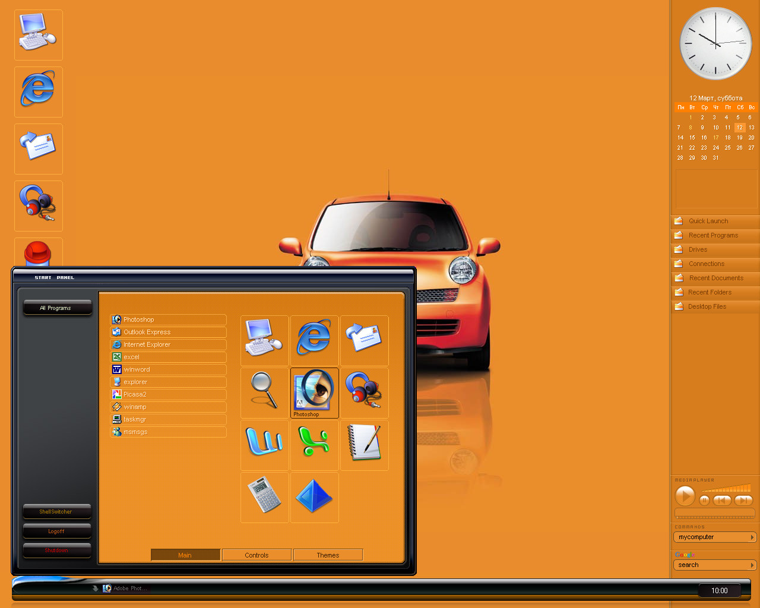Click the Logoff button

coord(57,531)
